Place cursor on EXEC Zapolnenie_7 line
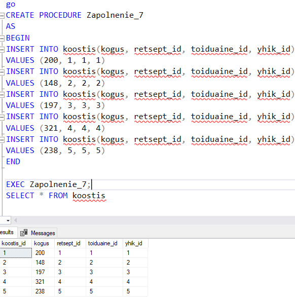Viewport: 295px width, 297px height. [150, 184]
